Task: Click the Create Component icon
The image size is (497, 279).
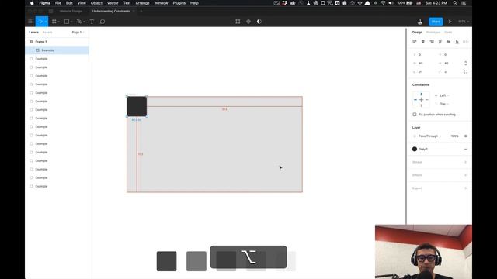Action: 248,22
